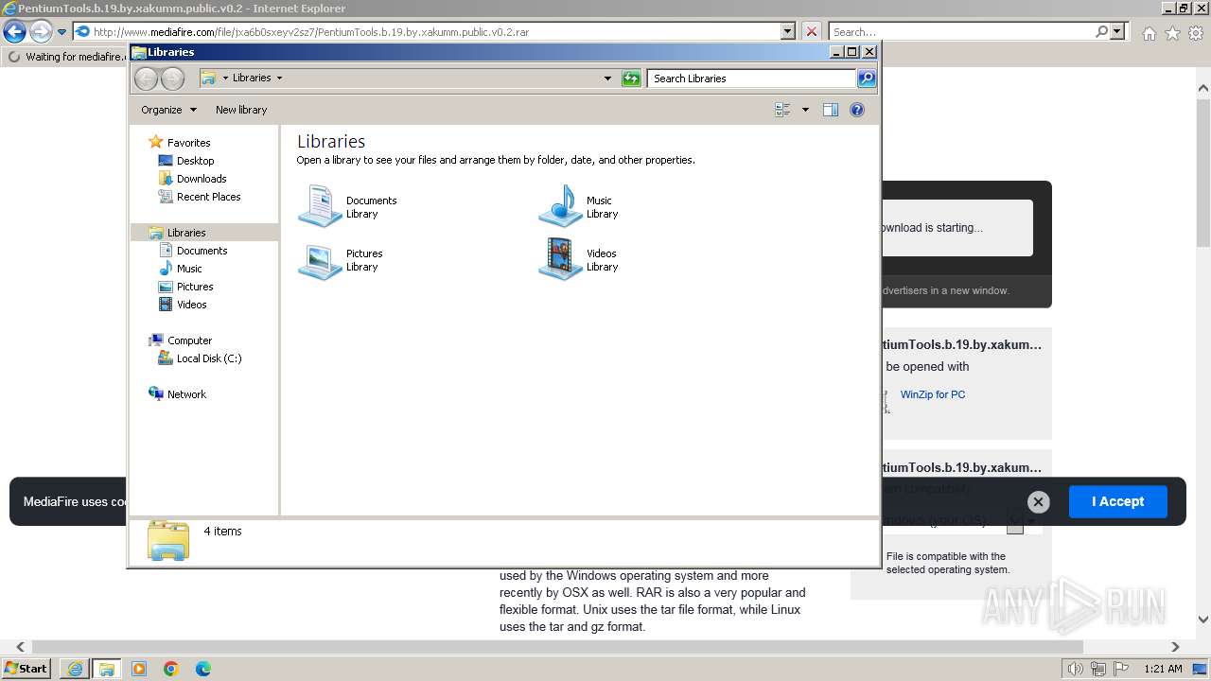The width and height of the screenshot is (1211, 681).
Task: Focus the Search Libraries field
Action: pos(752,79)
